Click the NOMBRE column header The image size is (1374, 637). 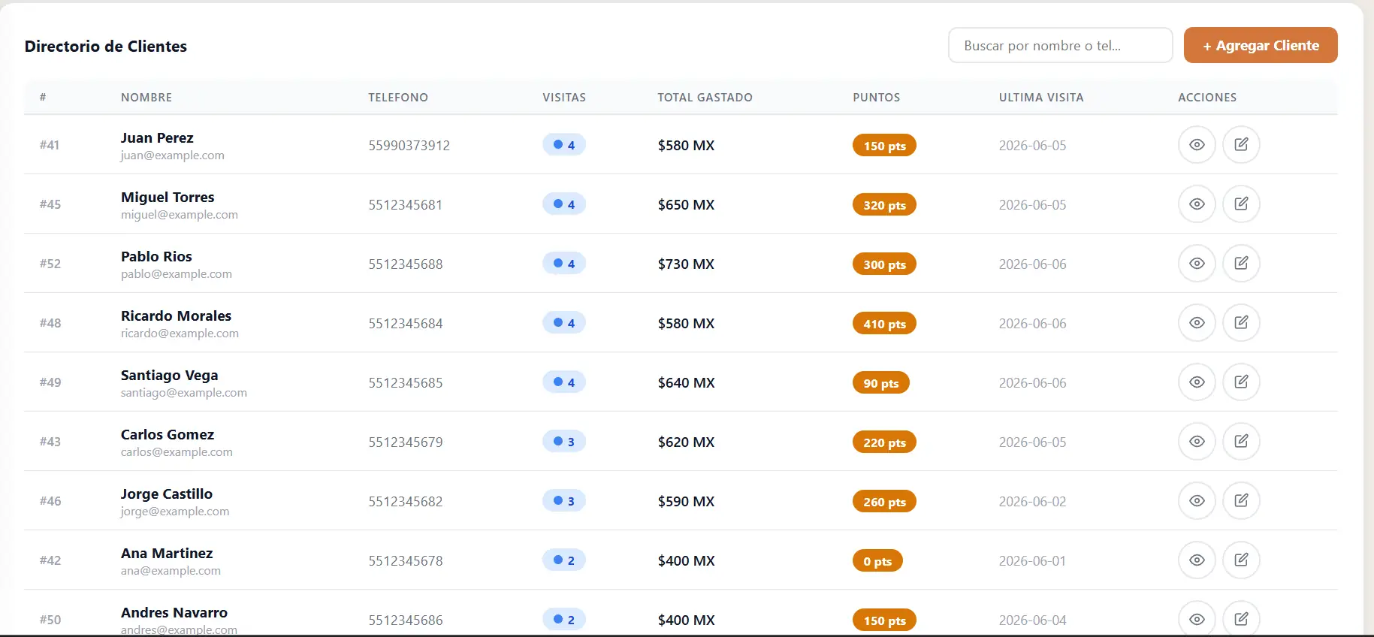tap(146, 97)
